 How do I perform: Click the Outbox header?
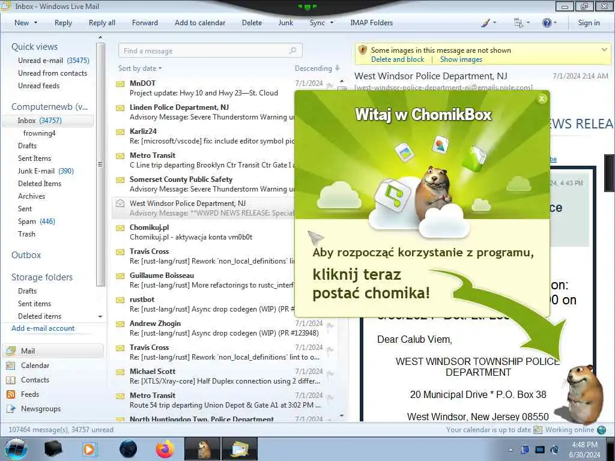tap(26, 255)
